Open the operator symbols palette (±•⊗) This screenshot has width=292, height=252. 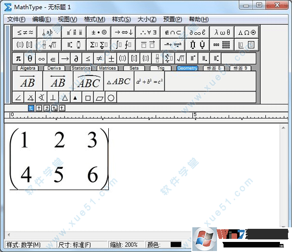(99, 32)
